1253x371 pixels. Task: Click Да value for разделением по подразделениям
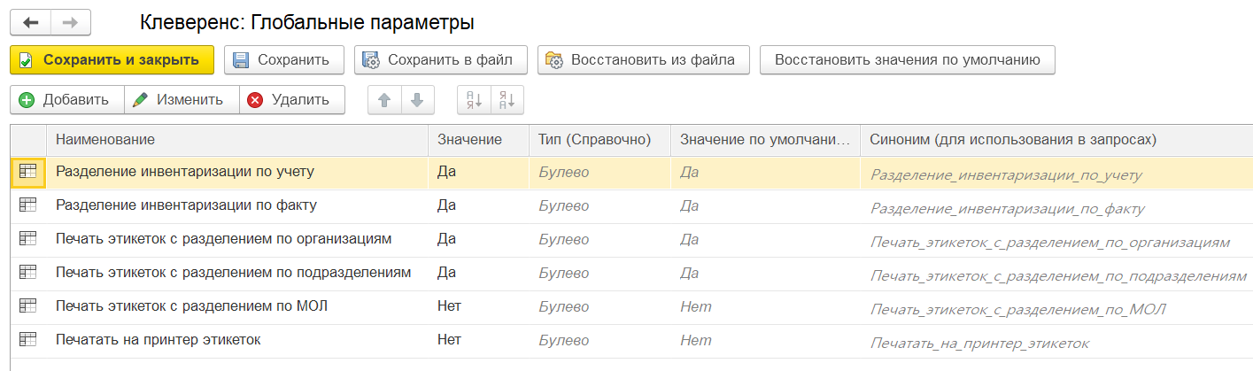tap(446, 273)
